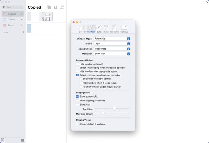This screenshot has width=209, height=143.
Task: Click the Trash bin icon in sidebar
Action: (5, 25)
